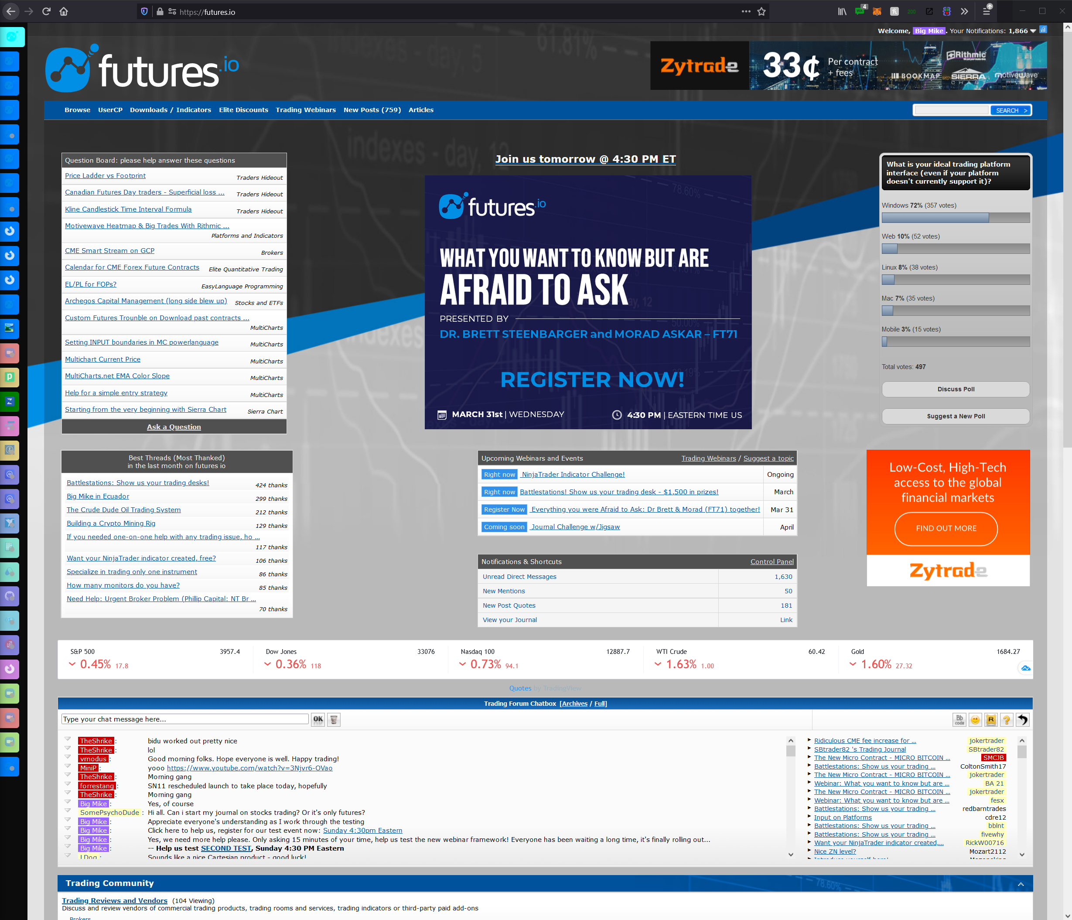
Task: Open the browser home page
Action: point(64,11)
